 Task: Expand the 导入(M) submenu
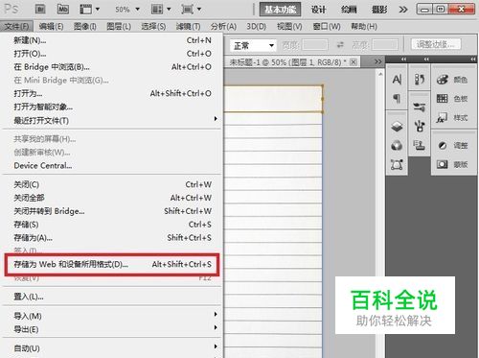tap(112, 316)
